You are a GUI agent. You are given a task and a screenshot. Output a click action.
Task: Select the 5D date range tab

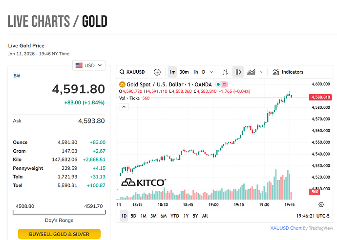point(133,216)
